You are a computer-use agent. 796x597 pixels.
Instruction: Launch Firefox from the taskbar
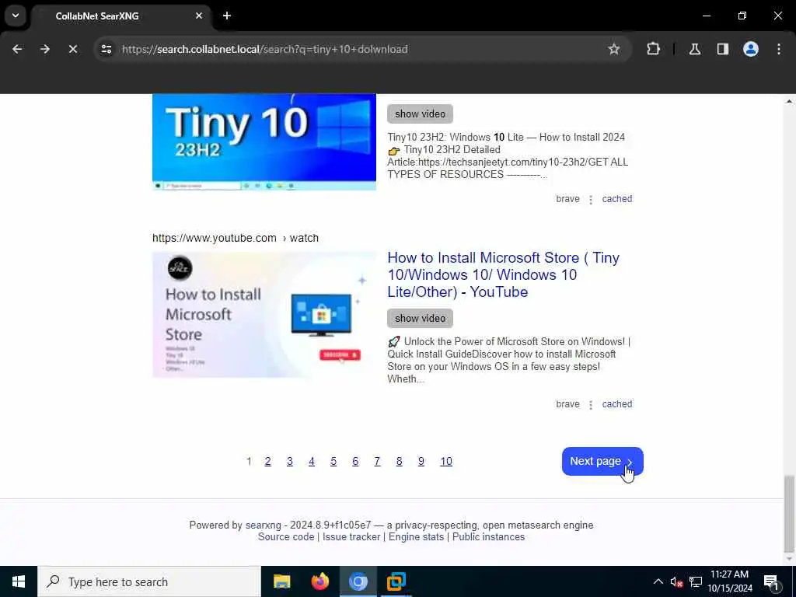[x=319, y=581]
